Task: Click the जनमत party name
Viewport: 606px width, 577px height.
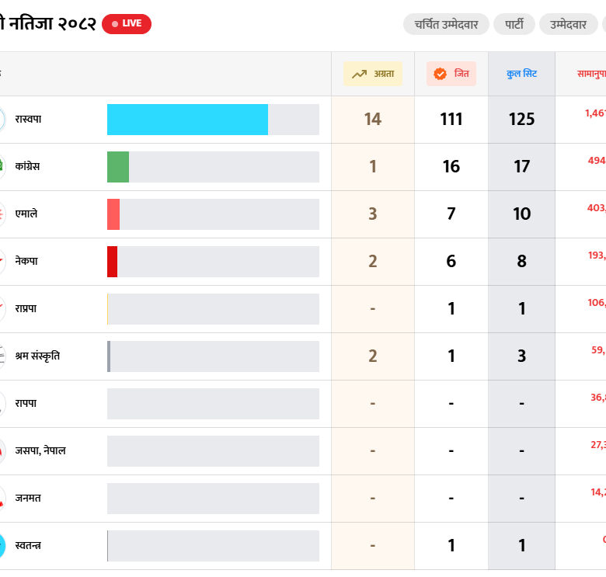Action: click(28, 498)
